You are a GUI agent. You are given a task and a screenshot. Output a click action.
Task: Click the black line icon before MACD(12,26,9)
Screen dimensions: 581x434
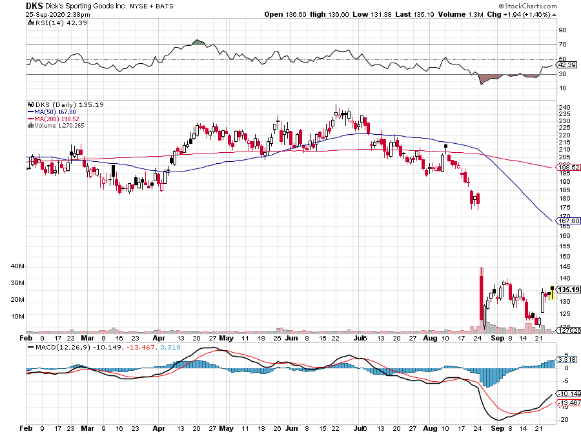point(30,348)
